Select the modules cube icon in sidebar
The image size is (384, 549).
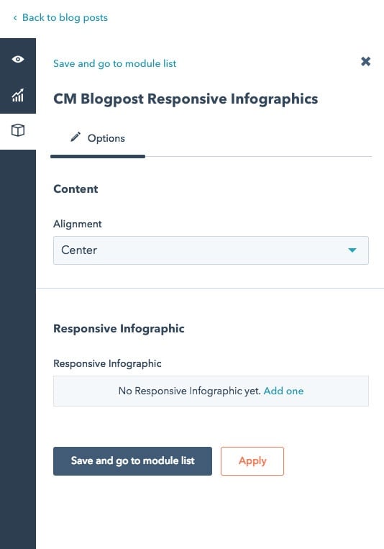(18, 130)
